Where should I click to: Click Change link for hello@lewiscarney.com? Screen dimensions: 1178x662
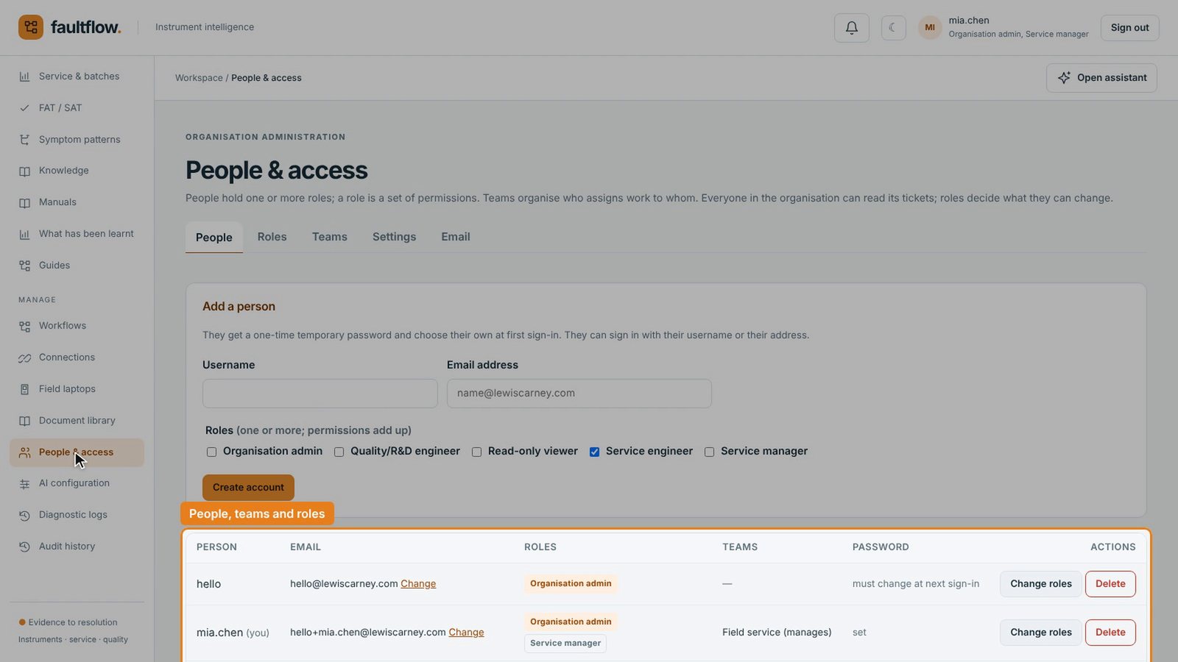418,584
